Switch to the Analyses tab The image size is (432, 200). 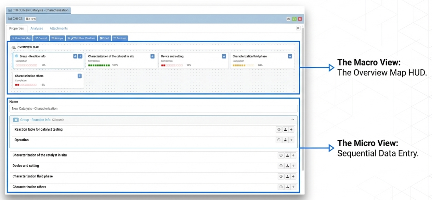tap(37, 29)
